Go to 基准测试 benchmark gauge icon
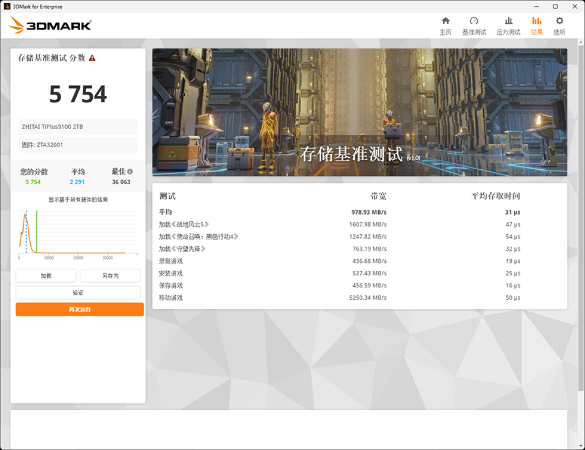The image size is (585, 450). coord(474,21)
